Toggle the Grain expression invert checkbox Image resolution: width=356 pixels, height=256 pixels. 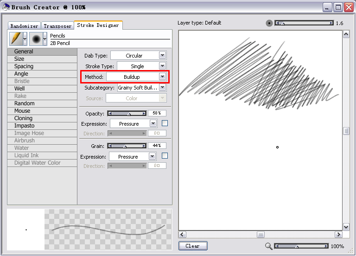click(165, 156)
